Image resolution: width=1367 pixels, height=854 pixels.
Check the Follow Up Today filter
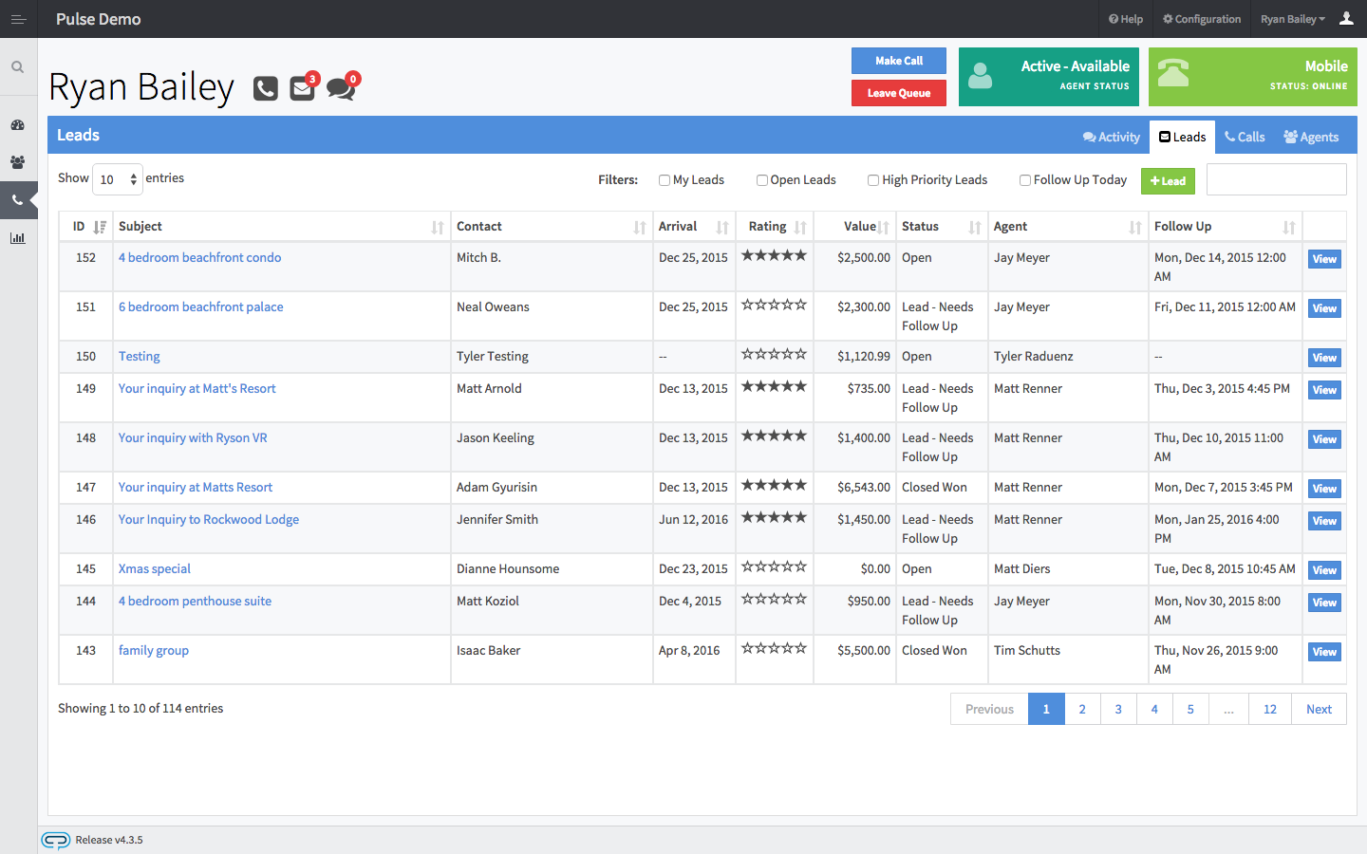(1025, 179)
